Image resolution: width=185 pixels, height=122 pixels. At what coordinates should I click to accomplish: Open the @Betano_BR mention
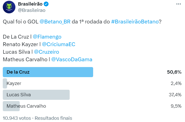tap(55, 22)
